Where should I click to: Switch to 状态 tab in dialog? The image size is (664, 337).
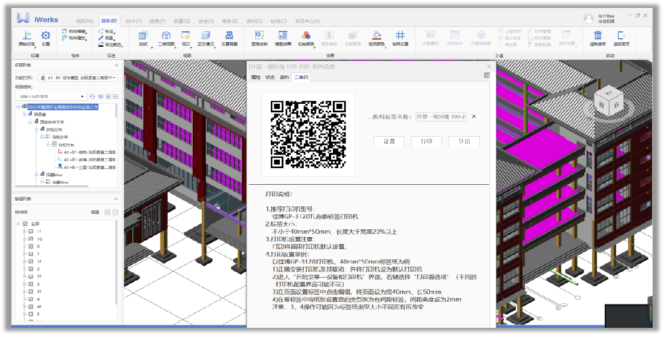pos(270,77)
